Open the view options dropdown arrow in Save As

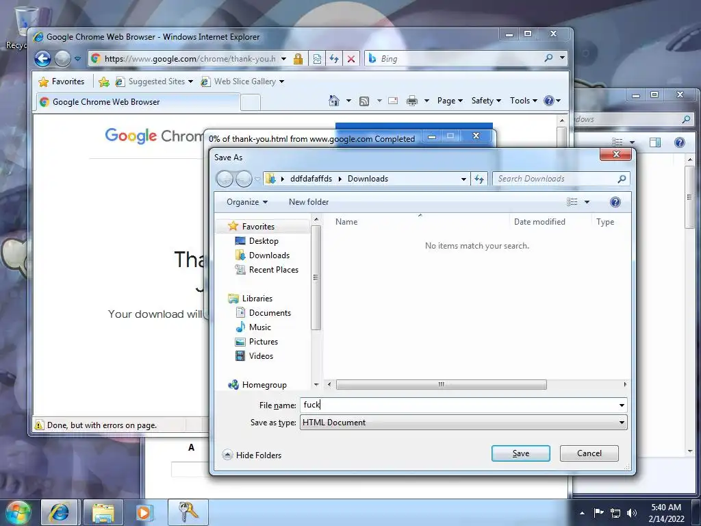tap(587, 202)
